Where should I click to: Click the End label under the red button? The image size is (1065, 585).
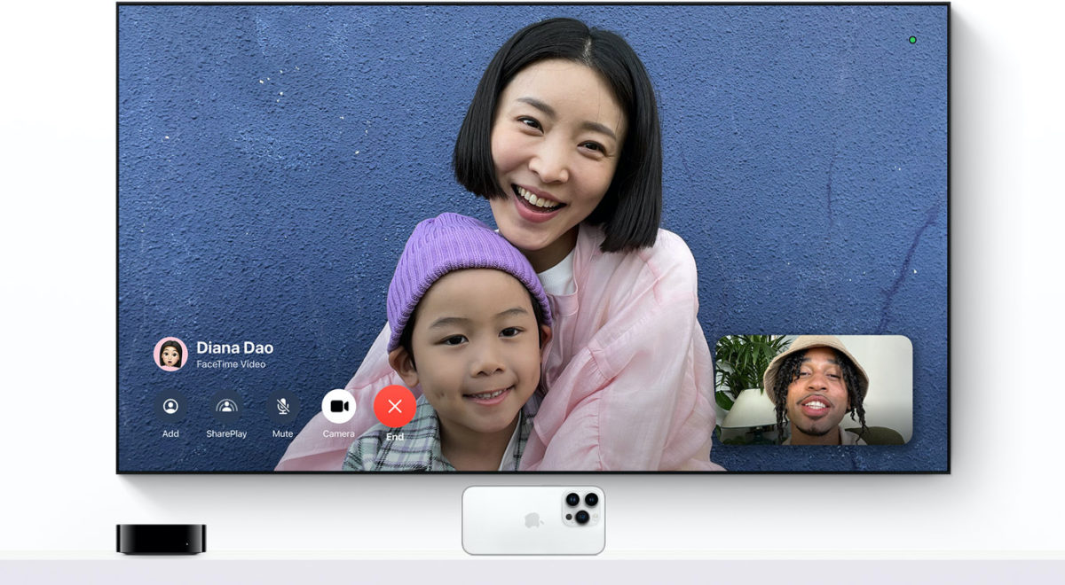click(393, 435)
